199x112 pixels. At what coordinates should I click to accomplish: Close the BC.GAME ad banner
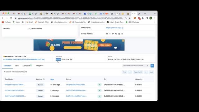coord(123,41)
